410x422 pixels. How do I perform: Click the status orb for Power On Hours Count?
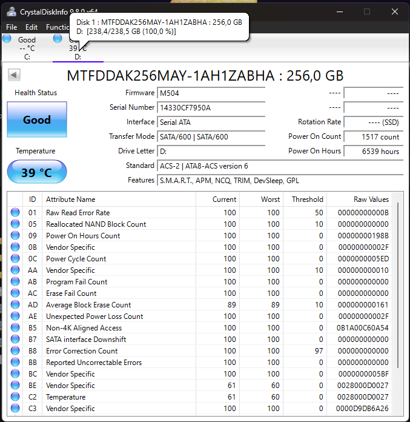(x=15, y=235)
